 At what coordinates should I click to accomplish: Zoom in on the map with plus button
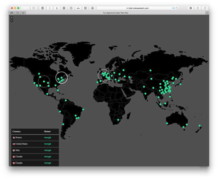pos(12,18)
